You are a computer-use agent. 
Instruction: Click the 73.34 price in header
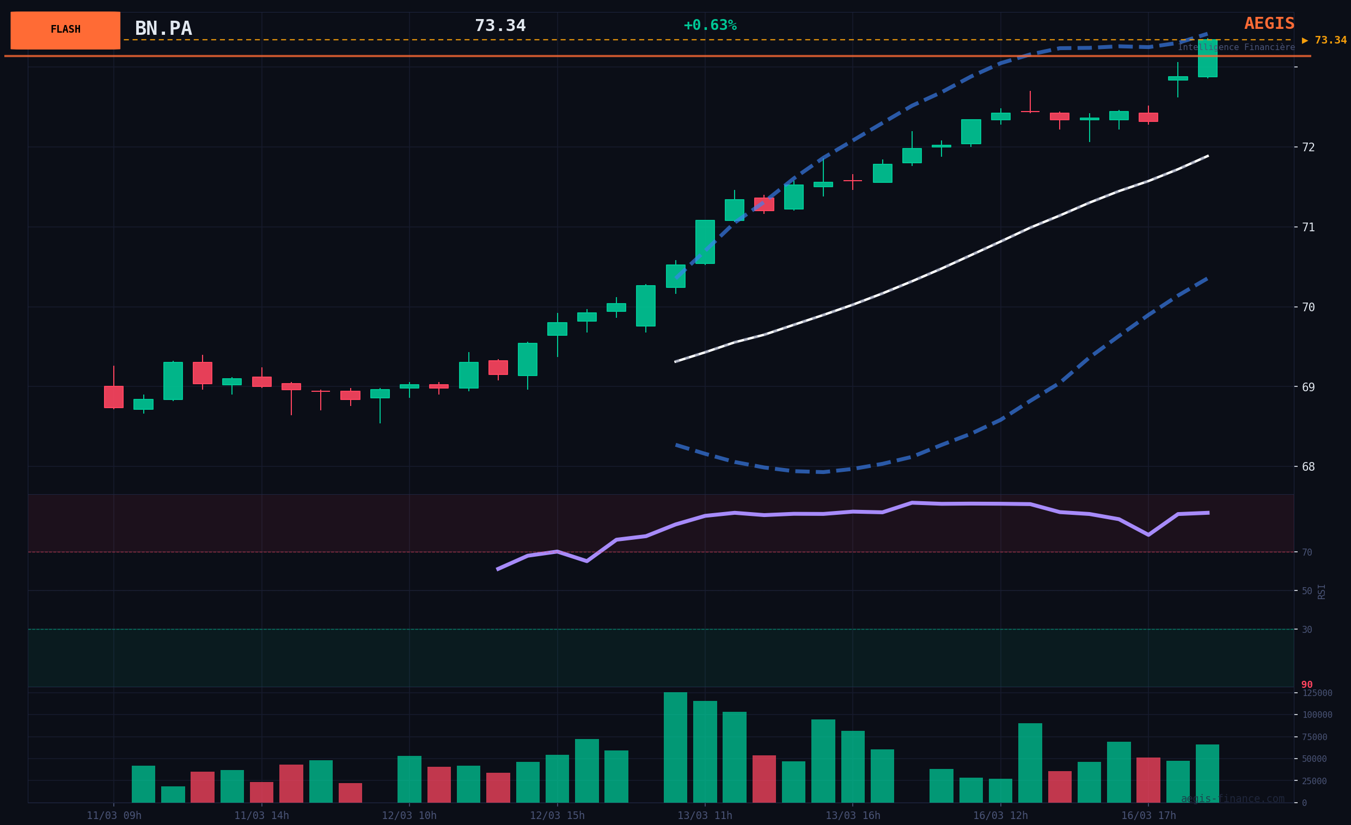click(499, 26)
